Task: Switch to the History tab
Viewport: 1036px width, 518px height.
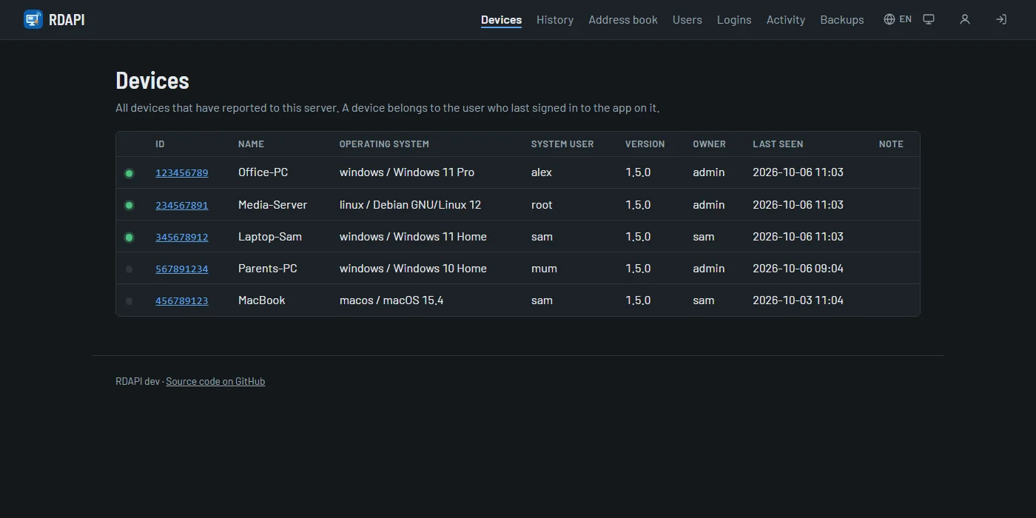Action: click(x=555, y=20)
